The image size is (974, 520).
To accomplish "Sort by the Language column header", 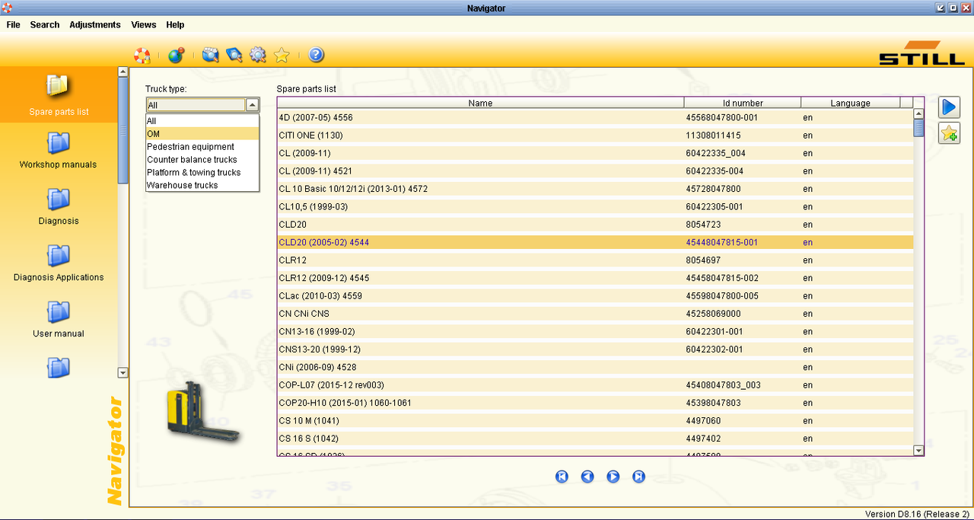I will 851,103.
